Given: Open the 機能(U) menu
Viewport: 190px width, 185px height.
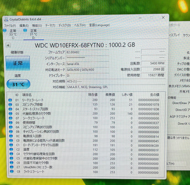Looking at the screenshot, I should pyautogui.click(x=37, y=26).
